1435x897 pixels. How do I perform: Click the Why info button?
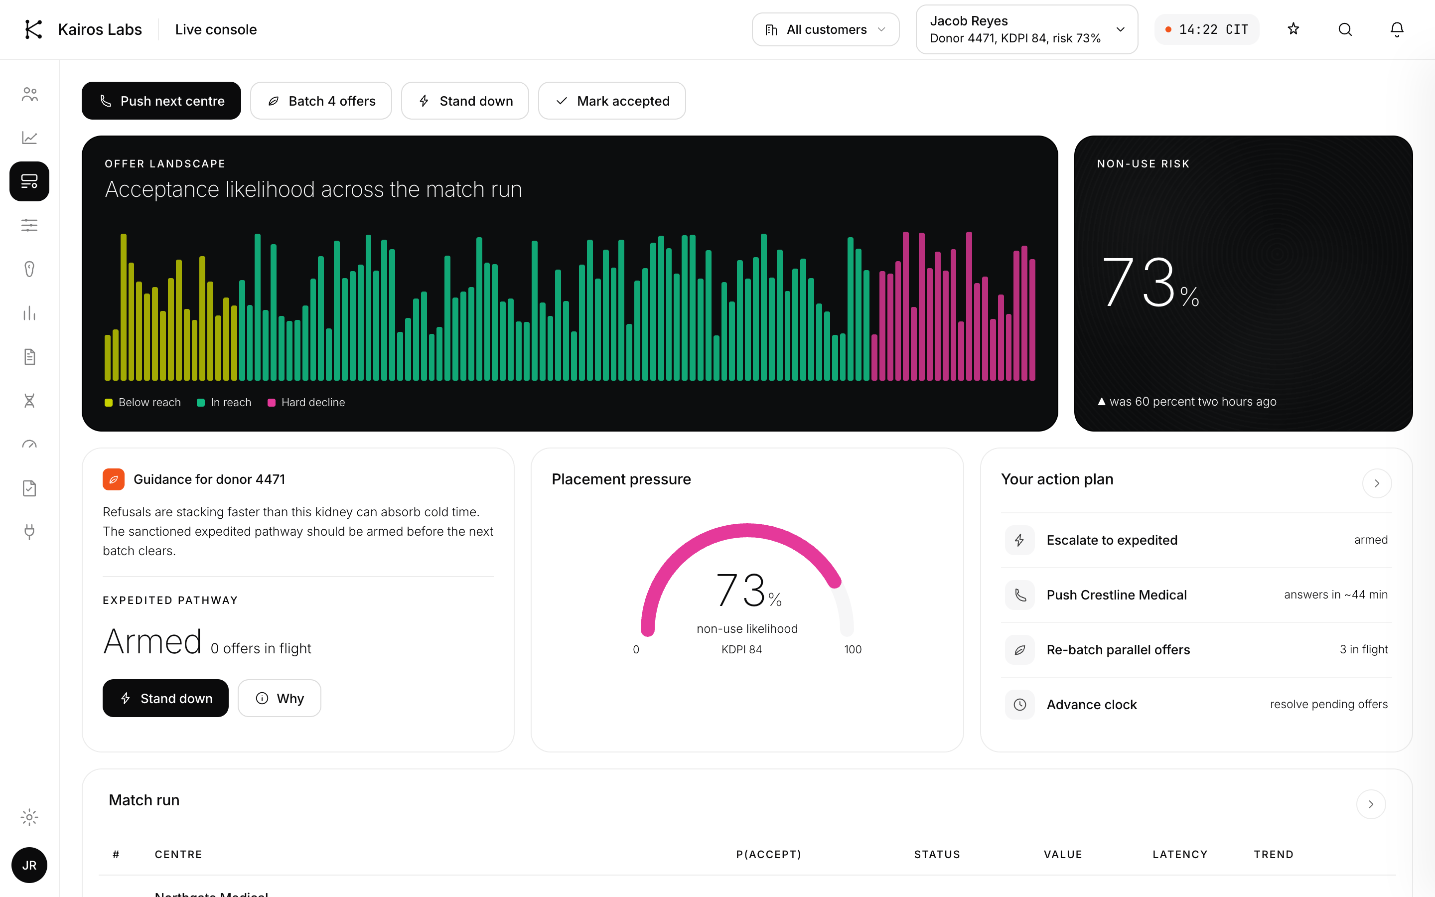(x=280, y=698)
